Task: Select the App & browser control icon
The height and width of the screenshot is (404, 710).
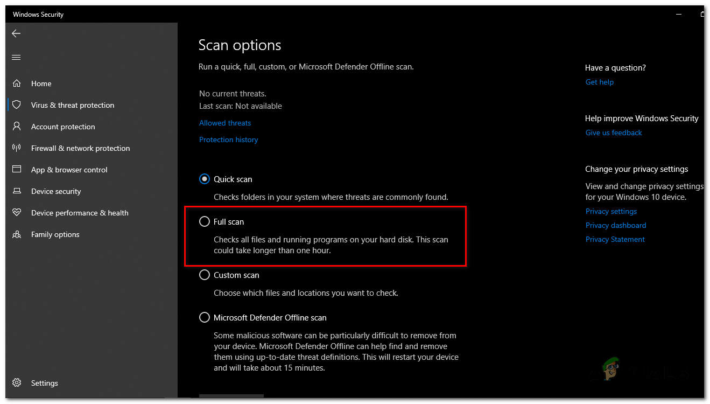Action: [17, 170]
